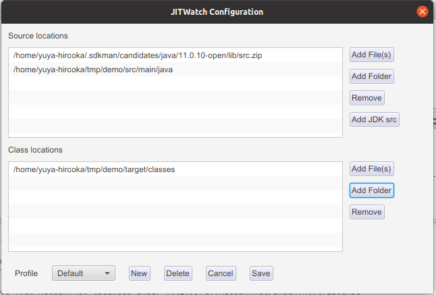Delete the current profile
This screenshot has height=295, width=436.
pos(178,273)
